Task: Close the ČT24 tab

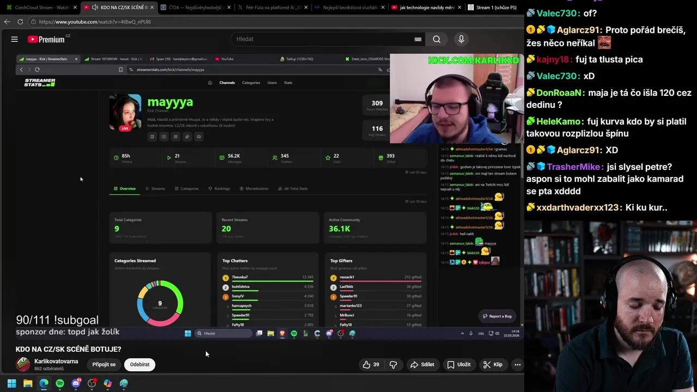Action: 229,8
